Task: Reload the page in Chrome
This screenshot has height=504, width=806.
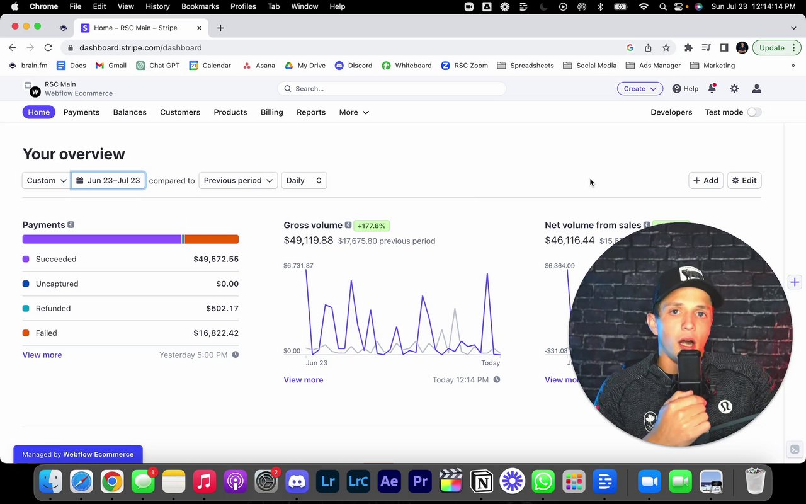Action: (48, 48)
